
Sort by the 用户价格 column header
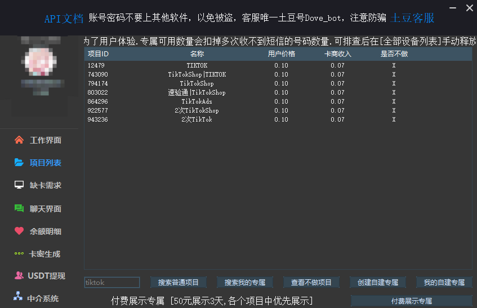(x=282, y=54)
